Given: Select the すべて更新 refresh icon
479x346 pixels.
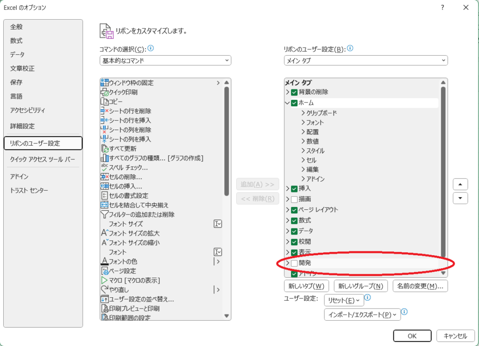Looking at the screenshot, I should [x=104, y=148].
